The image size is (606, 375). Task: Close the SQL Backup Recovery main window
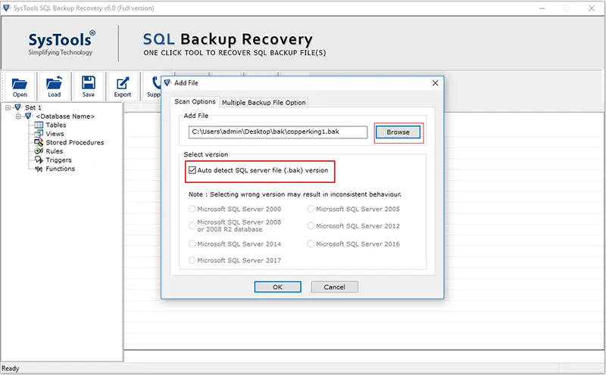592,8
